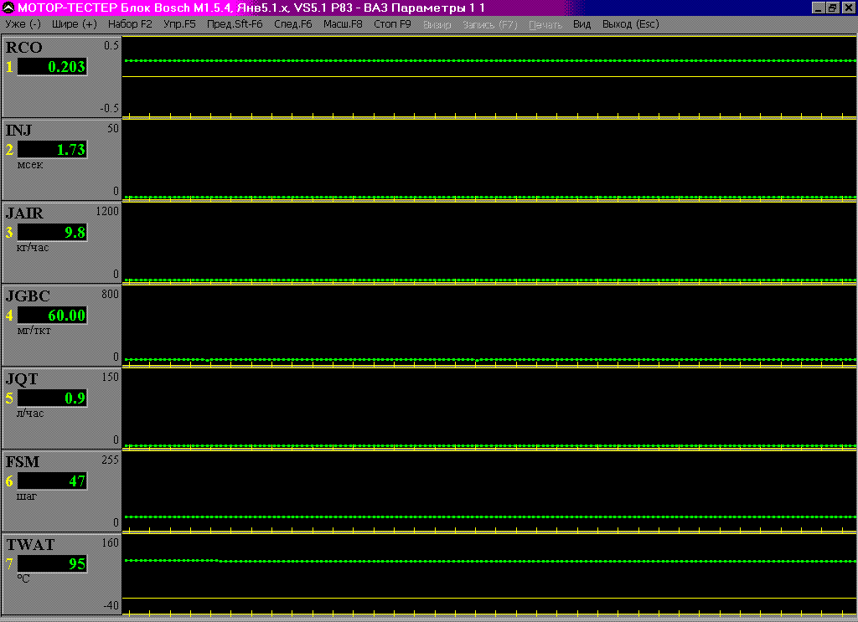Click the JQT value field 0.9

52,398
